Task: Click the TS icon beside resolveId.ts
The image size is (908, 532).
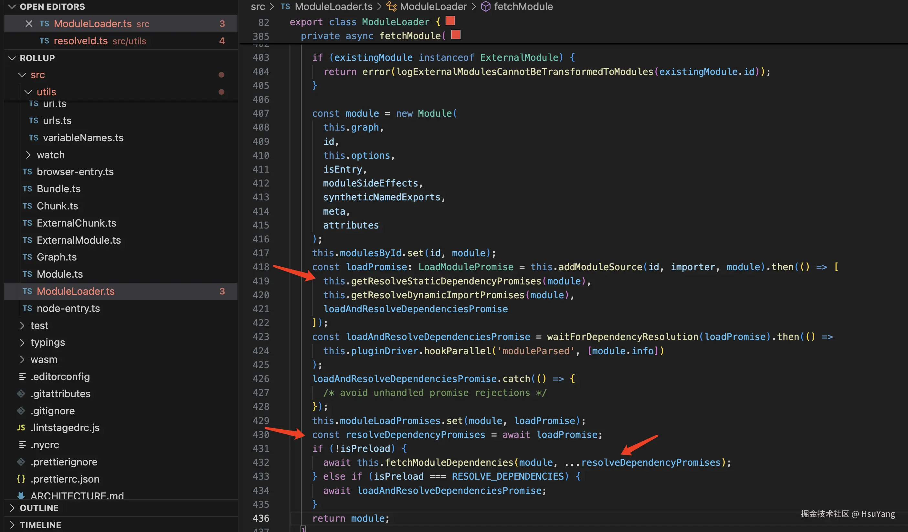Action: tap(44, 41)
